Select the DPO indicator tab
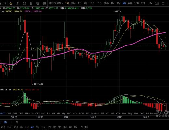 click(x=142, y=113)
